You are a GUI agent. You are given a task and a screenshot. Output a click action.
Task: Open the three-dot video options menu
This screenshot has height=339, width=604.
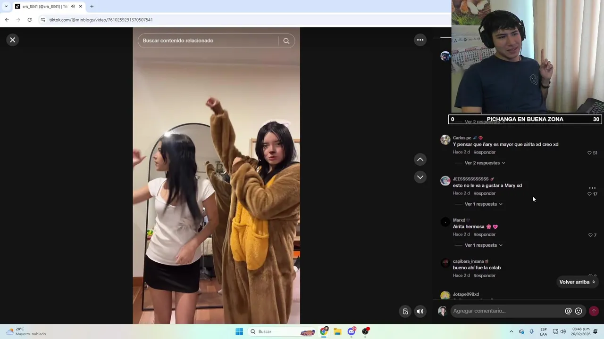click(x=420, y=40)
